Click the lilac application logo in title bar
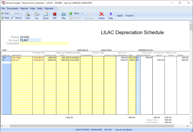This screenshot has height=132, width=193. point(3,3)
